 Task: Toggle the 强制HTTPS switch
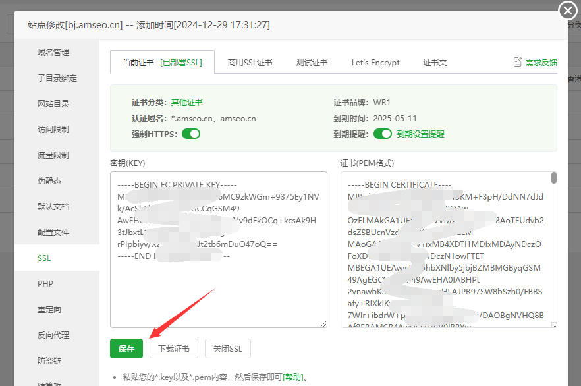point(191,134)
